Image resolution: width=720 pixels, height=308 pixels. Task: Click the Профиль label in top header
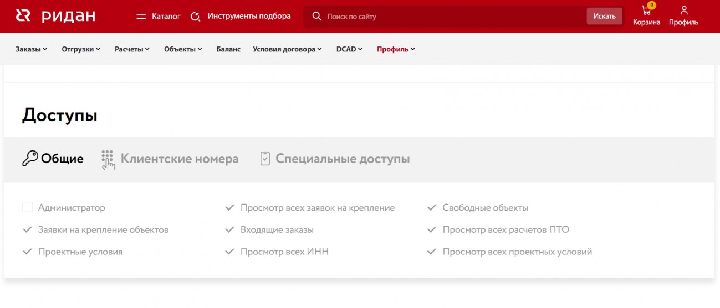(684, 23)
